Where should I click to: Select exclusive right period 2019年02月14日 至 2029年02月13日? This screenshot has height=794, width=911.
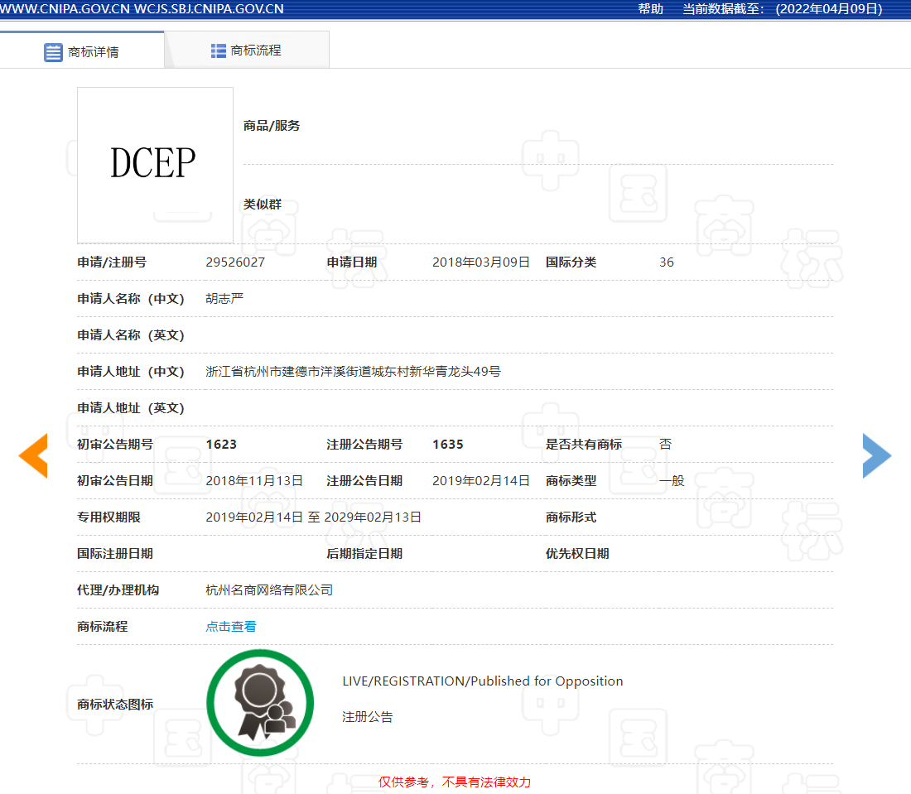pyautogui.click(x=314, y=517)
